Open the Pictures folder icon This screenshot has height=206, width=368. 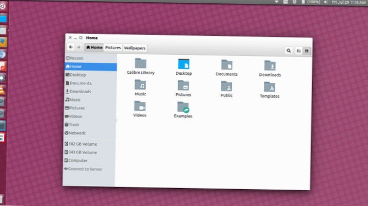[x=183, y=85]
